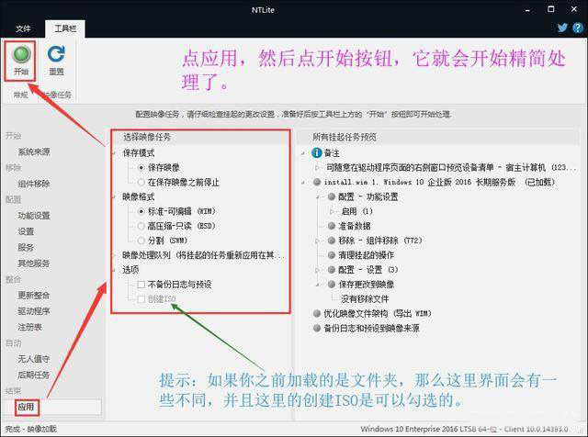Maximize the NTLite window

coord(551,9)
